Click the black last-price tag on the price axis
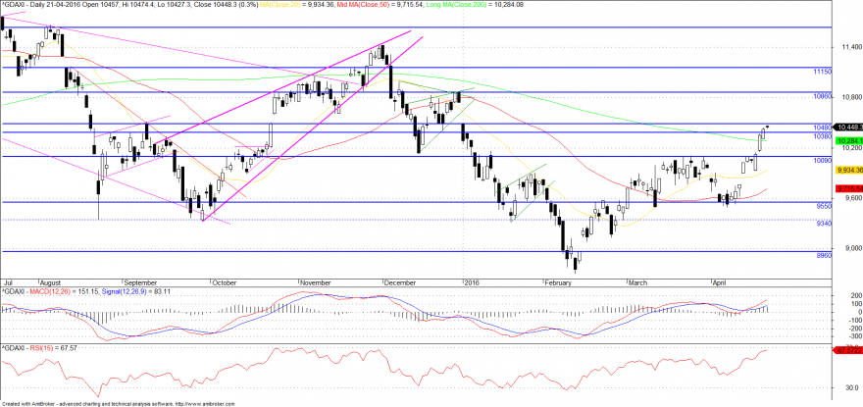Screen dimensions: 863x407 point(848,127)
